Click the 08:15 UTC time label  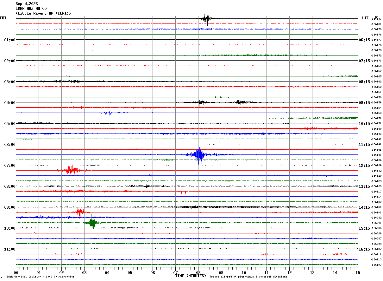coord(364,82)
